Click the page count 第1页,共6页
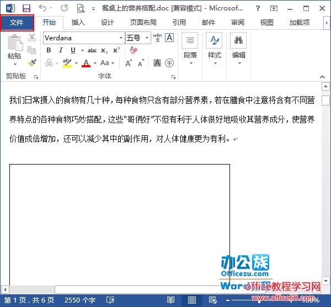Screen dimensions: 331x307 [x=29, y=300]
